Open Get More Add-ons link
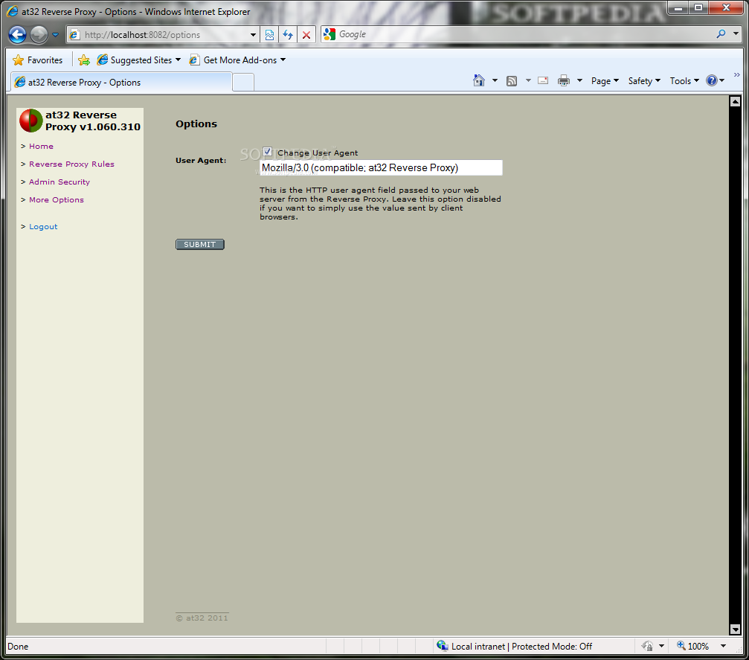The height and width of the screenshot is (660, 749). (x=237, y=60)
